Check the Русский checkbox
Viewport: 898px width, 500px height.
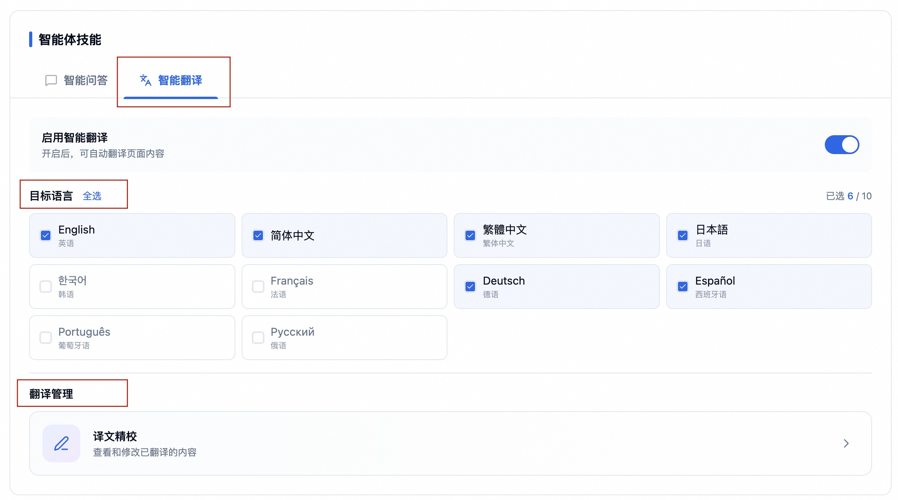[258, 338]
